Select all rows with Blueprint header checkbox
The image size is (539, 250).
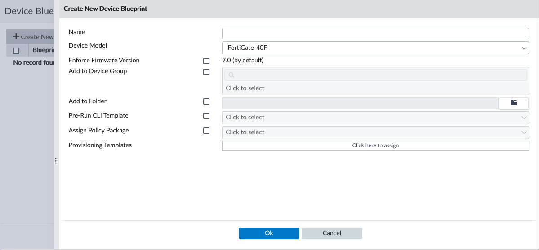click(x=16, y=50)
